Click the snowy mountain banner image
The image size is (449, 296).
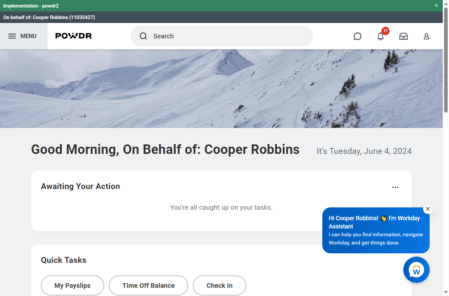click(221, 89)
